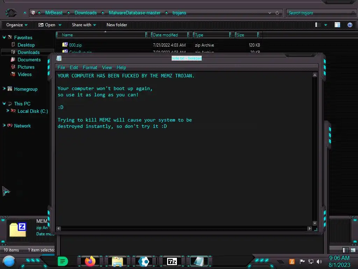Image resolution: width=358 pixels, height=269 pixels.
Task: Select Downloads in Favorites
Action: (x=29, y=52)
